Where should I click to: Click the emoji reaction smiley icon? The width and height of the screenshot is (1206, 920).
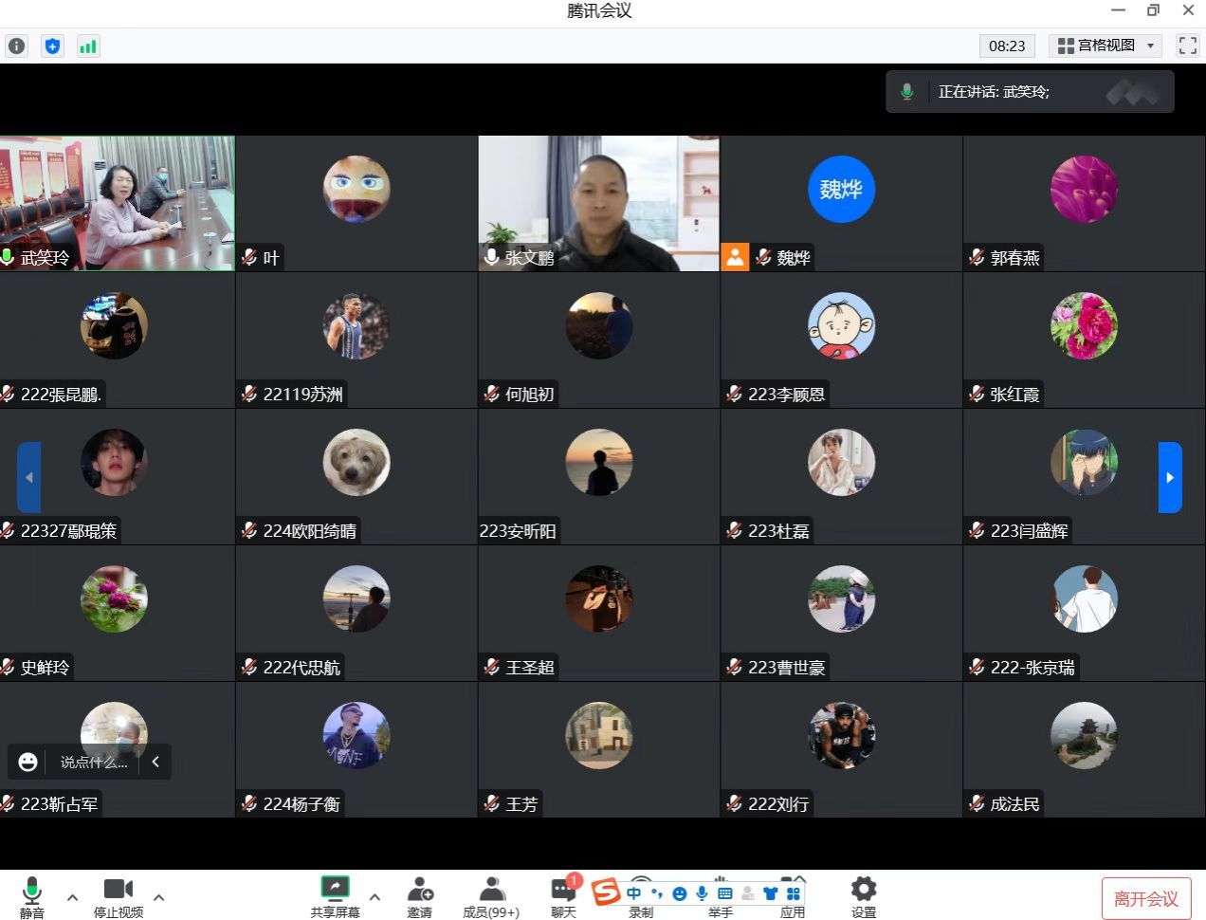pos(28,762)
